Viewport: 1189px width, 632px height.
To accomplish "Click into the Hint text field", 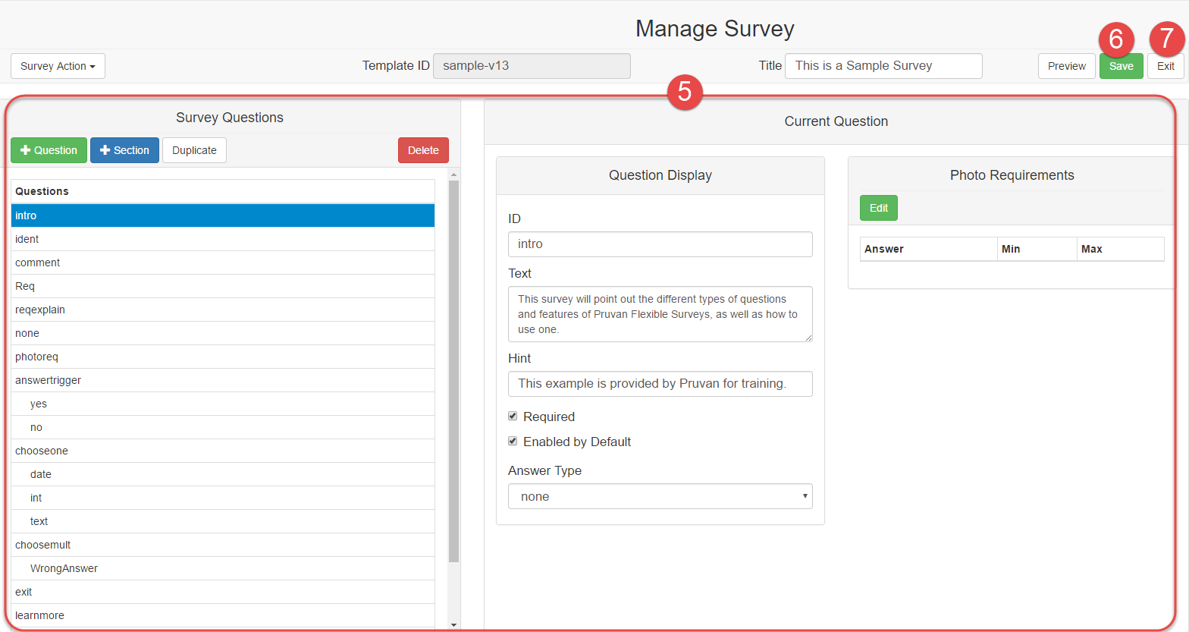I will click(660, 384).
